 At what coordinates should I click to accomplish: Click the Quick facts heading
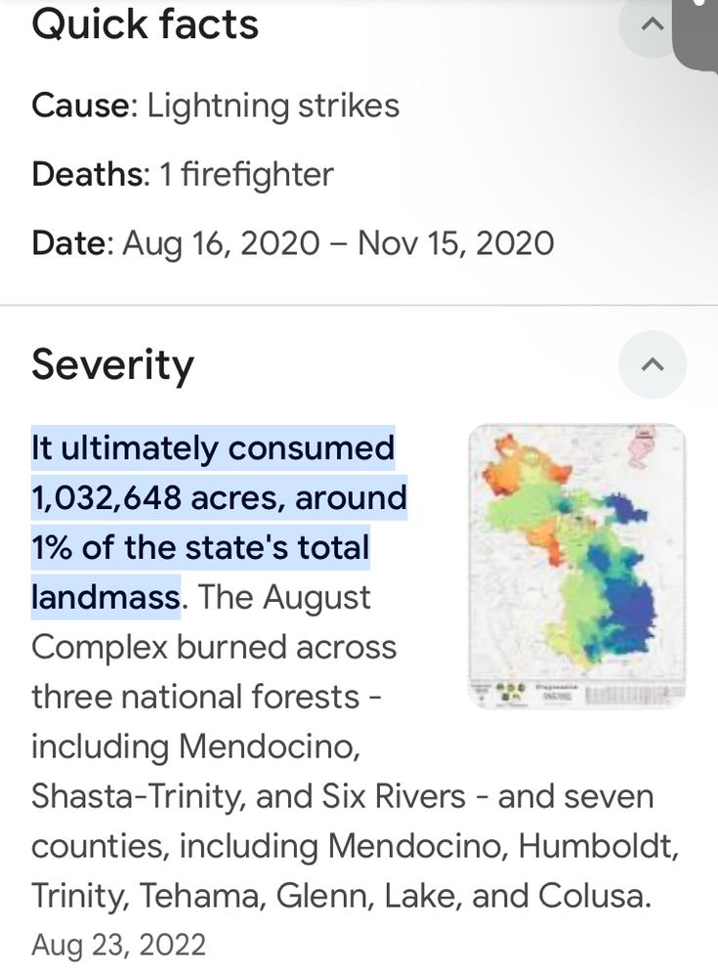pos(145,25)
